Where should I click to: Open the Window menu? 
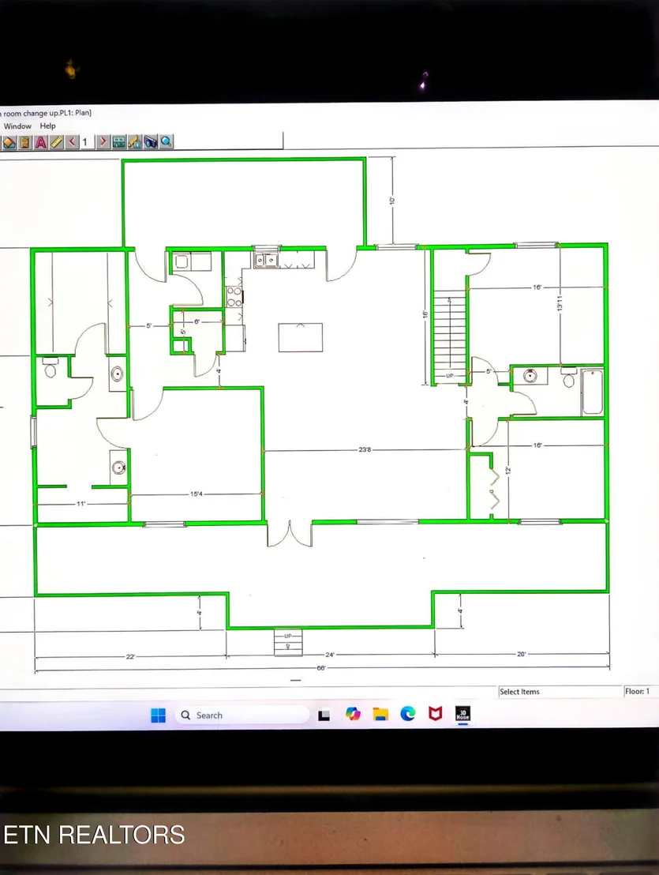[x=17, y=126]
